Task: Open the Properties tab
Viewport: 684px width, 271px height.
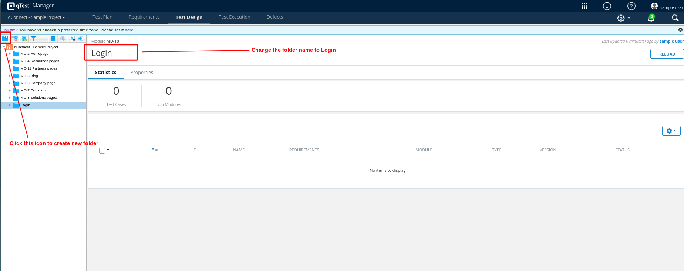Action: click(142, 73)
